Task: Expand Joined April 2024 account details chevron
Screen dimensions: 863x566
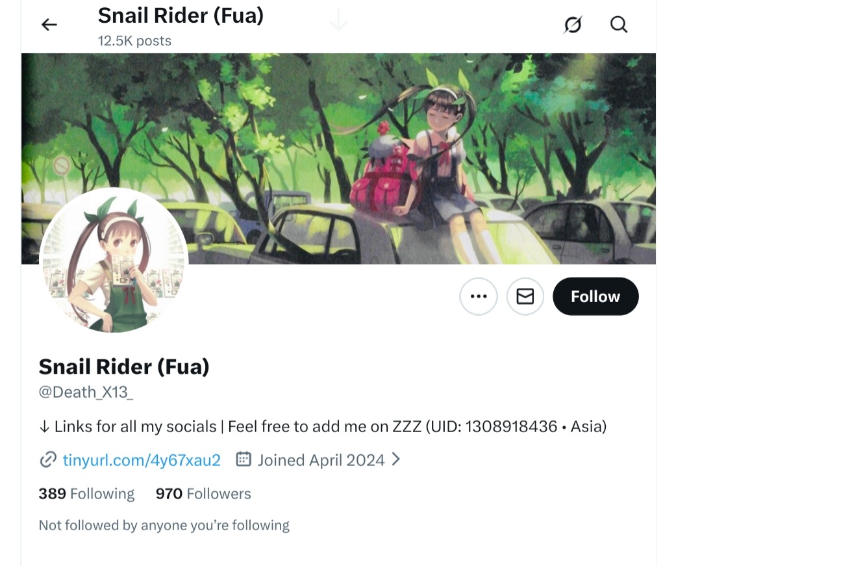Action: [395, 459]
